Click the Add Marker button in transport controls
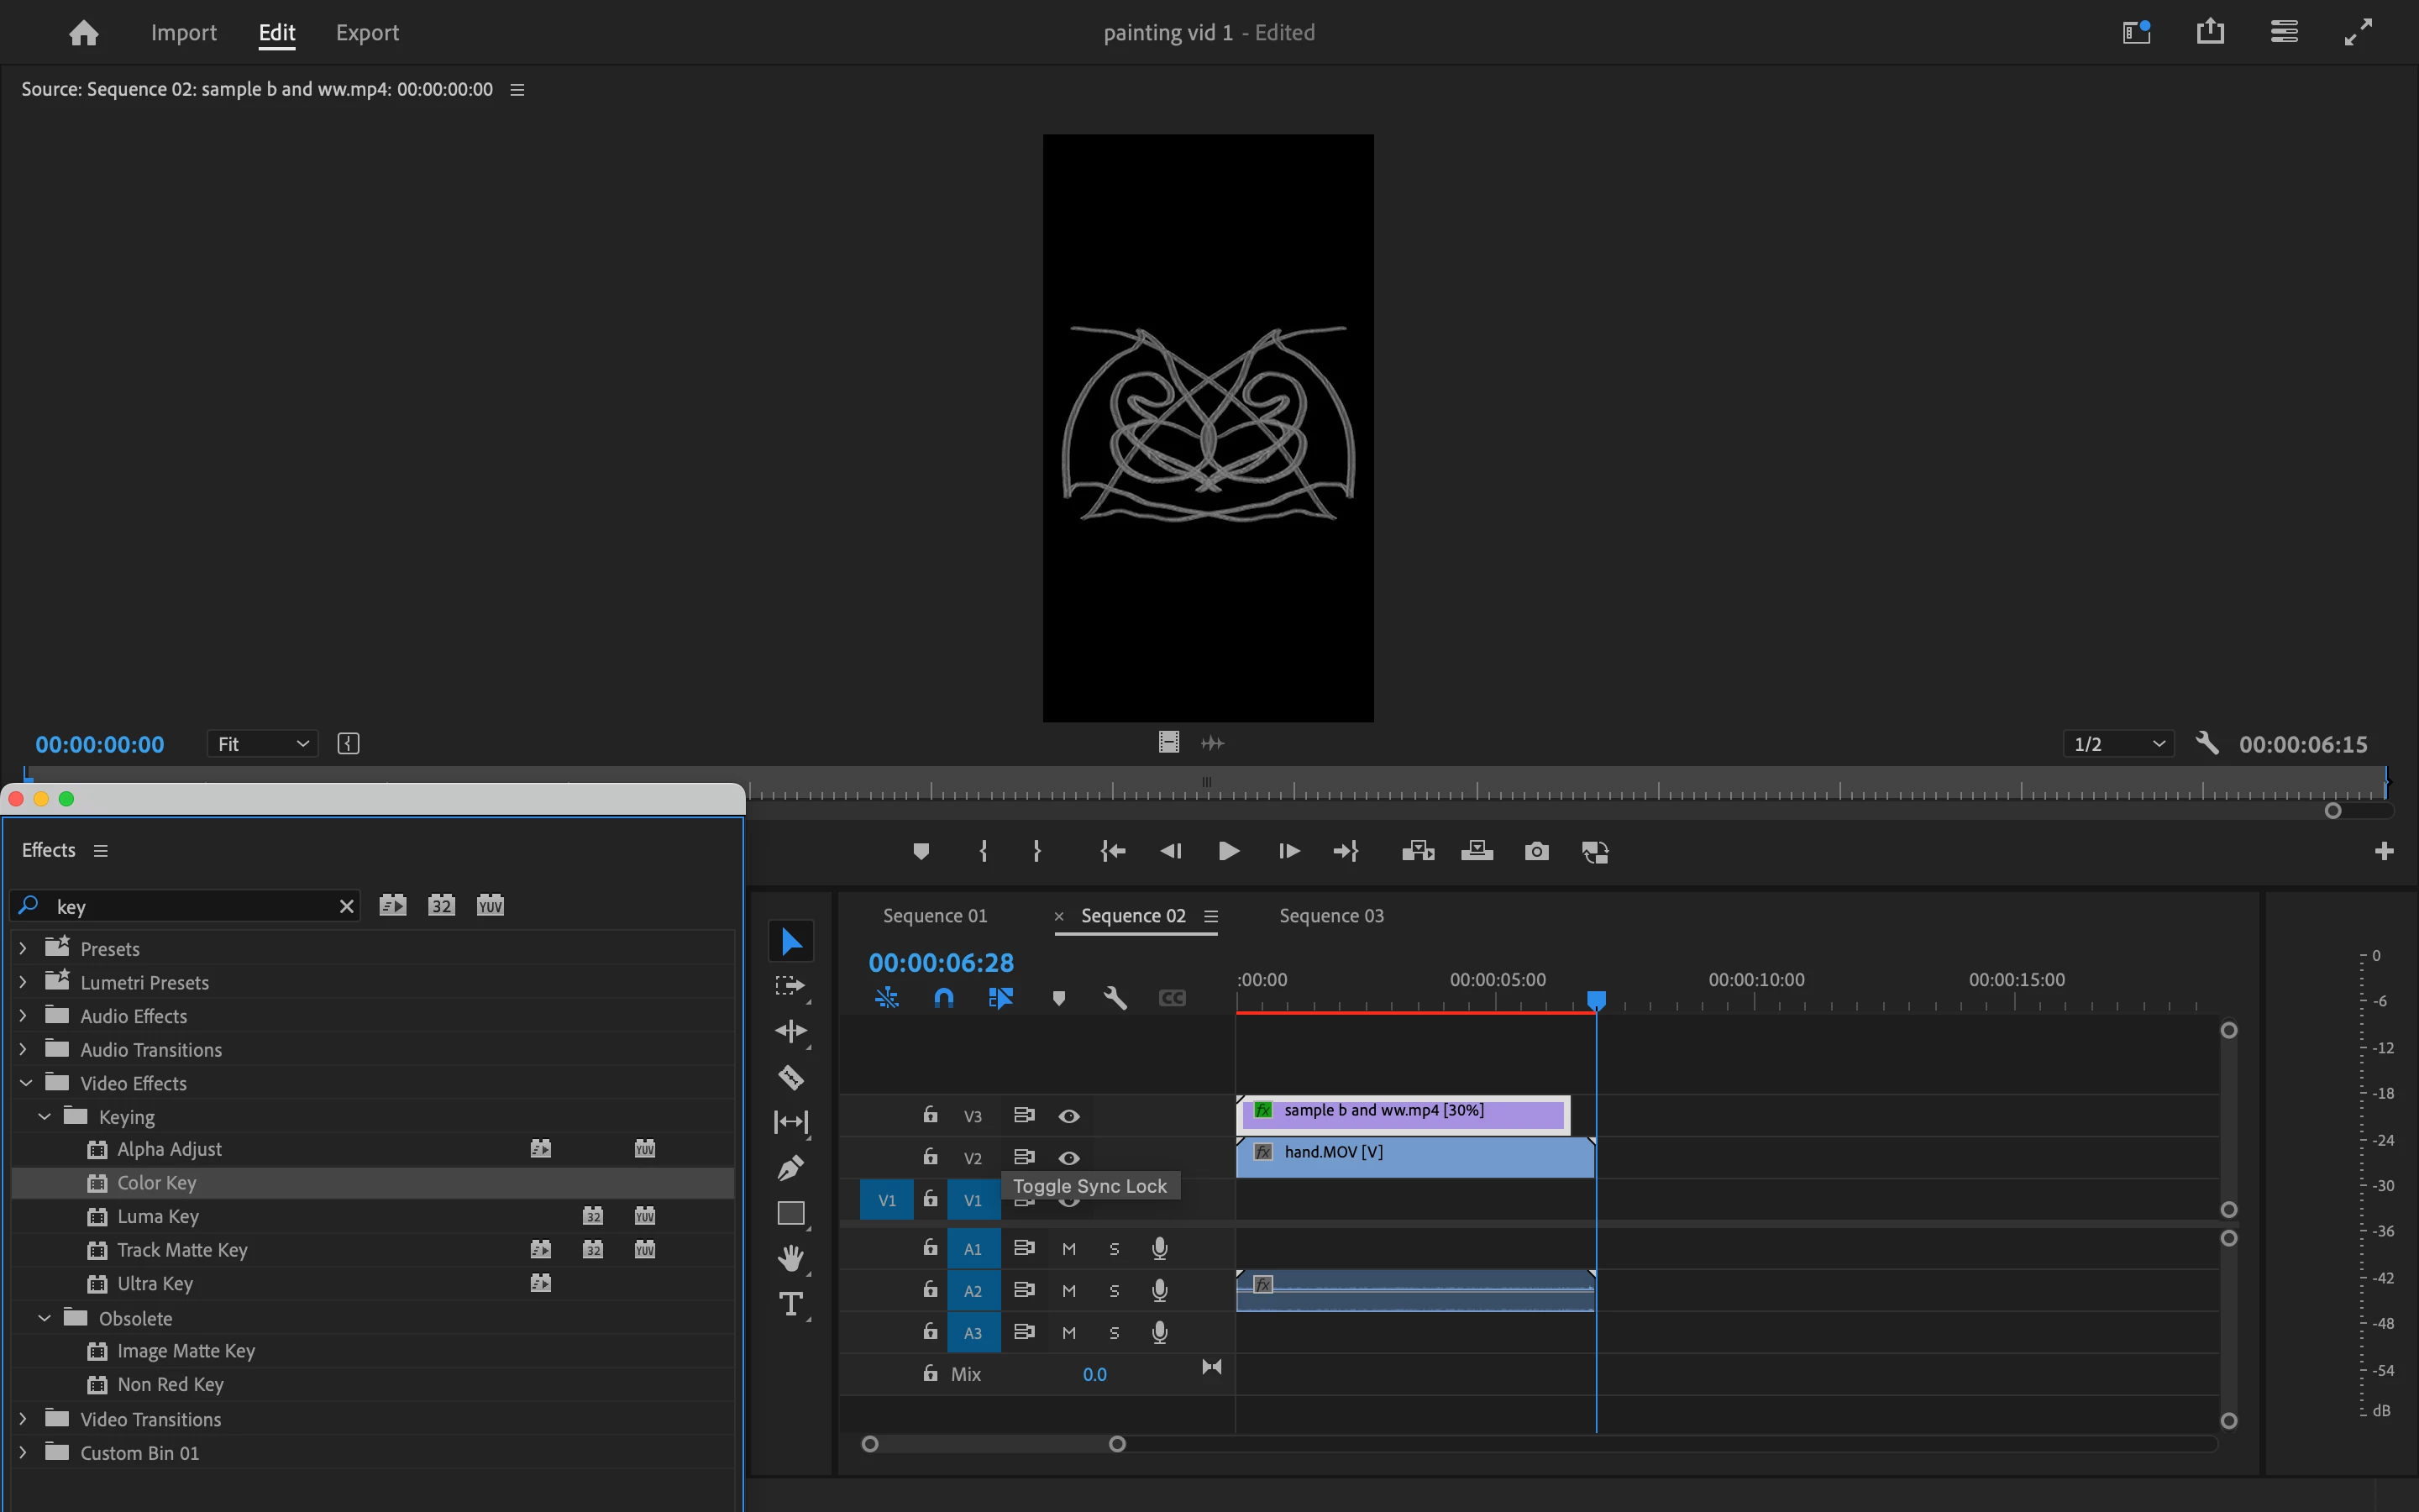Screen dimensions: 2419x1512 click(x=921, y=851)
